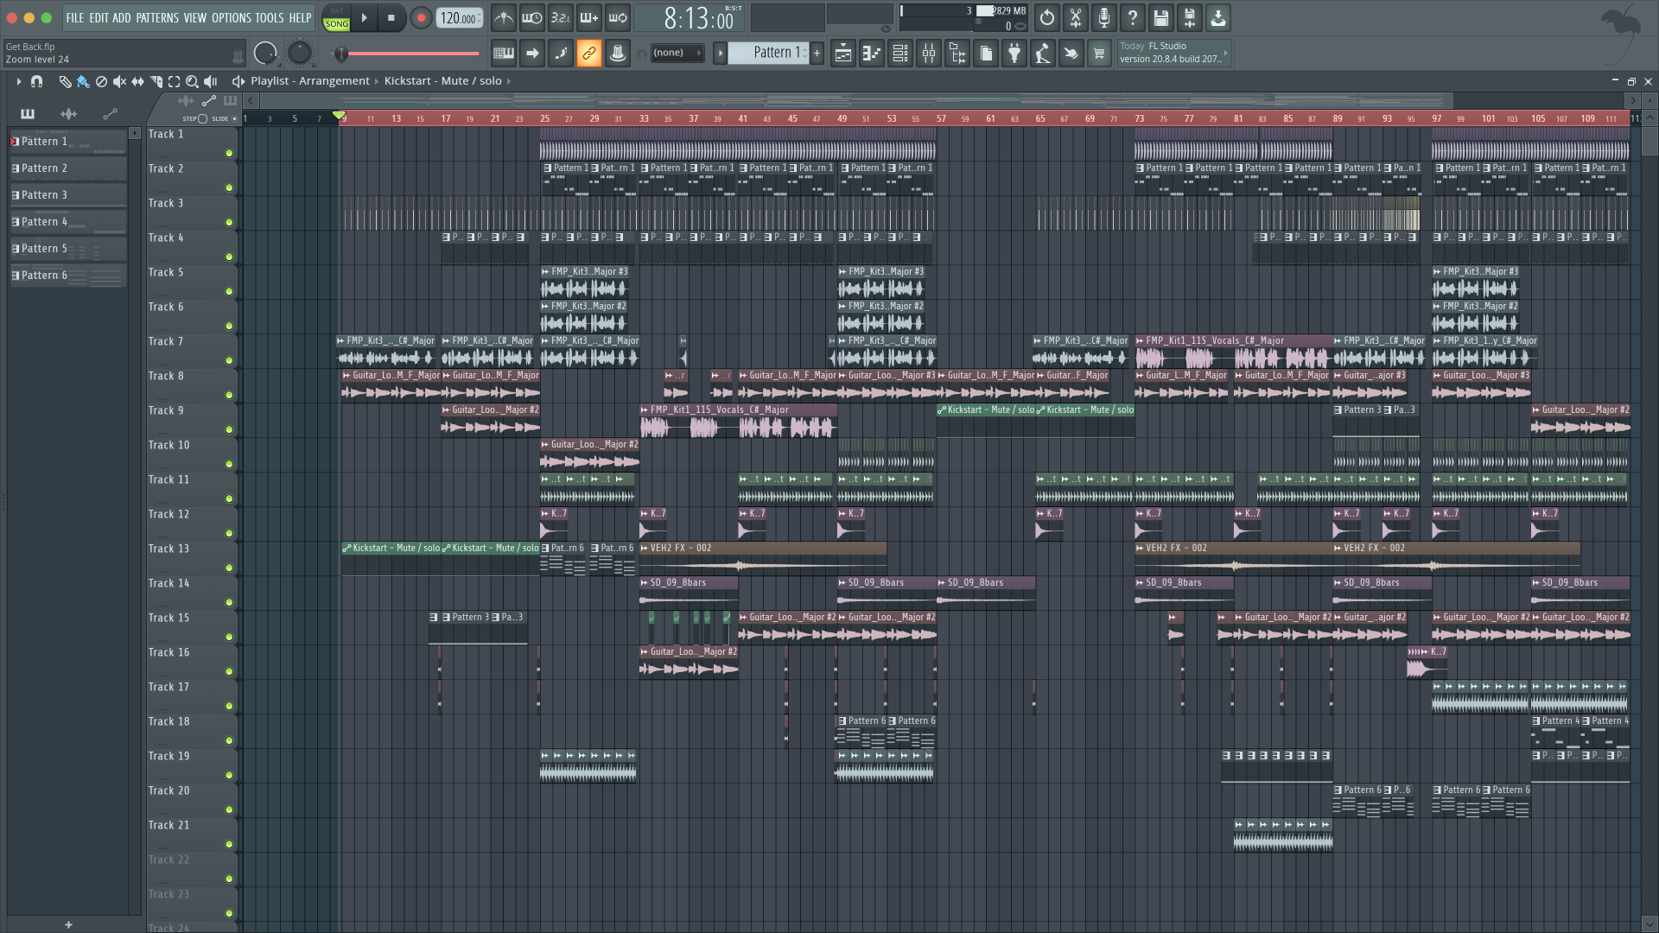Screen dimensions: 1659x933
Task: Select the pencil draw tool in playlist
Action: pyautogui.click(x=65, y=81)
